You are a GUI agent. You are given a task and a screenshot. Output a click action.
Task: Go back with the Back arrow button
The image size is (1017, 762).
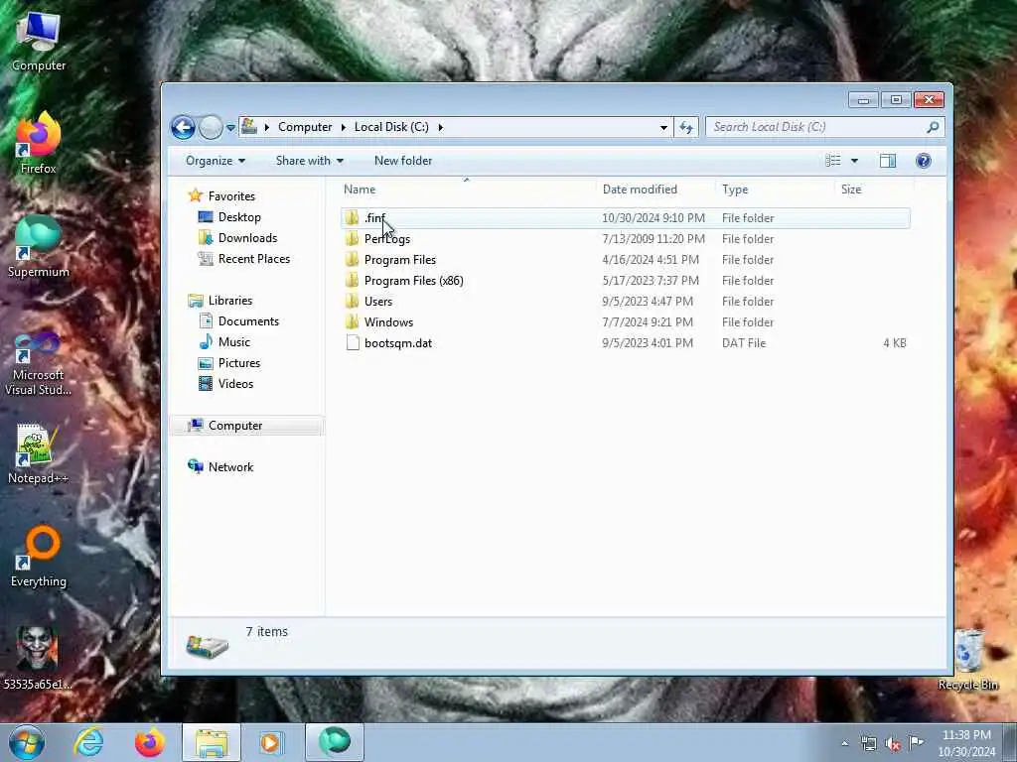183,128
